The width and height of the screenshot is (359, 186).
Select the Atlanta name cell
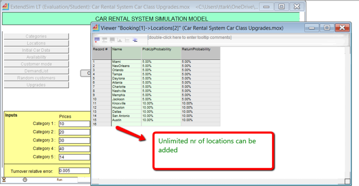click(x=126, y=82)
